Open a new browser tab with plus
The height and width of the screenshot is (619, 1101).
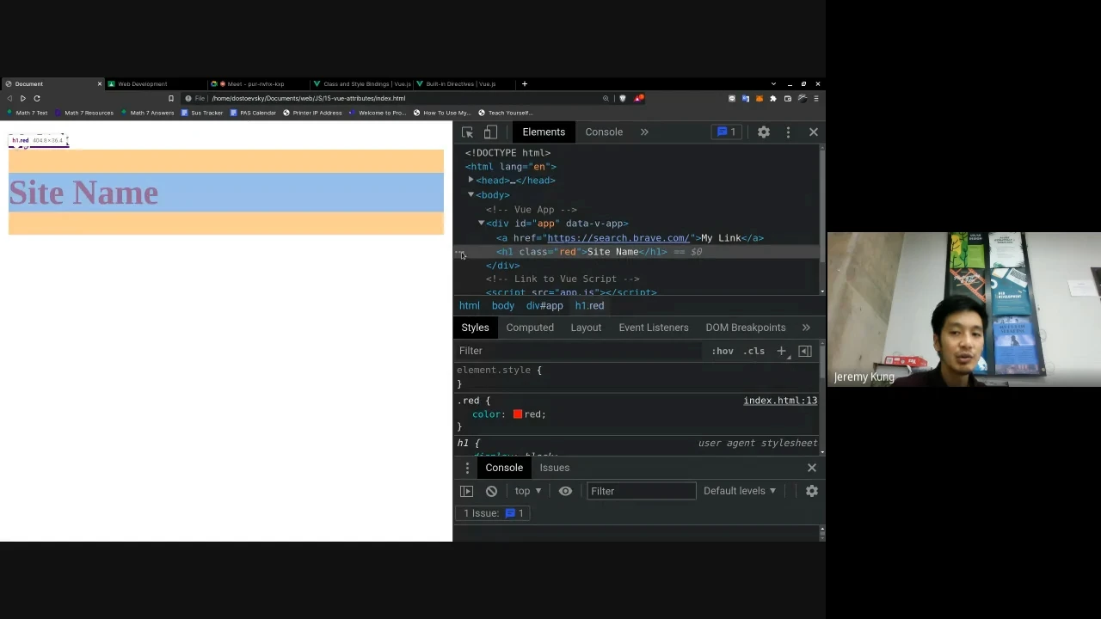coord(525,84)
